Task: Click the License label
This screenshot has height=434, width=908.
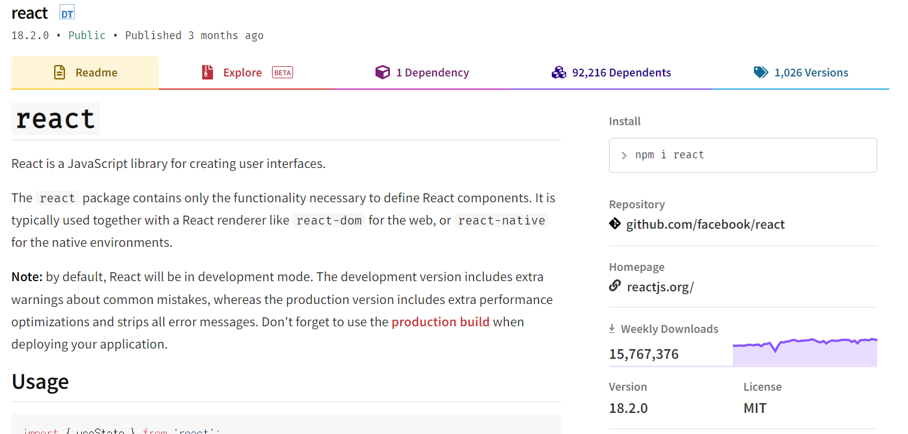Action: click(762, 386)
